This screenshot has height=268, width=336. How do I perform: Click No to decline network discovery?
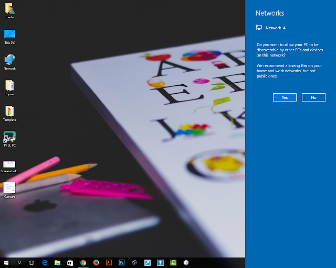click(313, 97)
